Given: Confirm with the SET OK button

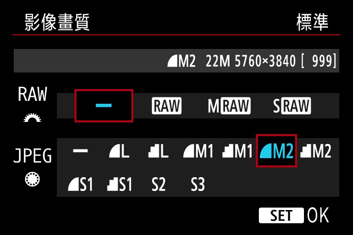Looking at the screenshot, I should [294, 215].
